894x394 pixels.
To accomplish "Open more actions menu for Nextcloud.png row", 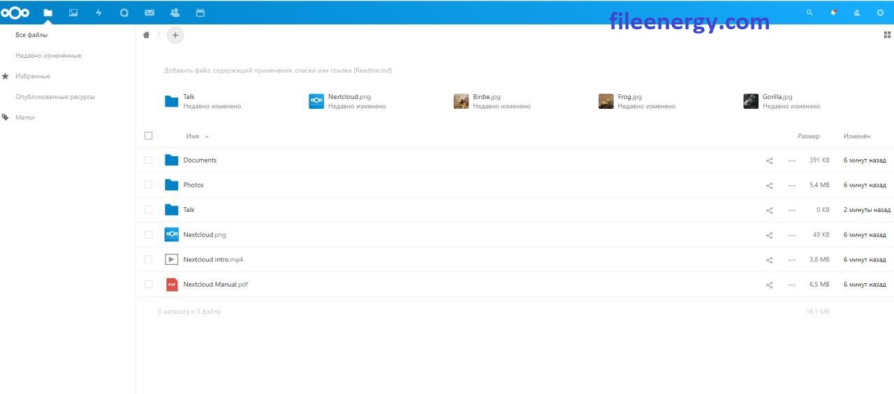I will 791,235.
